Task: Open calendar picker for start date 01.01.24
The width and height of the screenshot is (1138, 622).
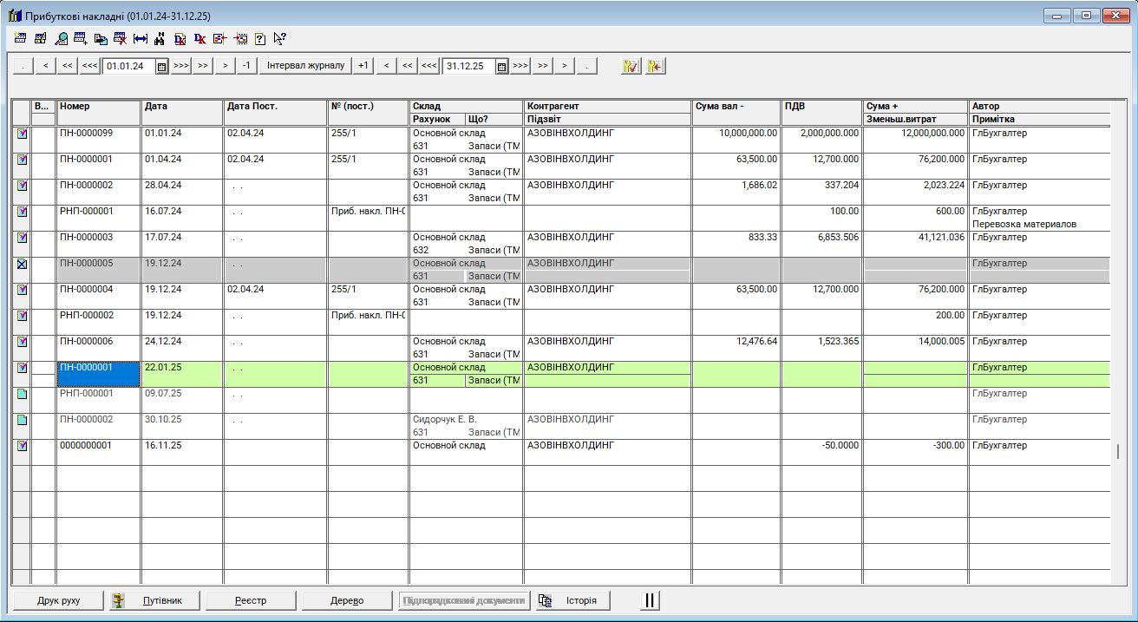Action: tap(161, 66)
